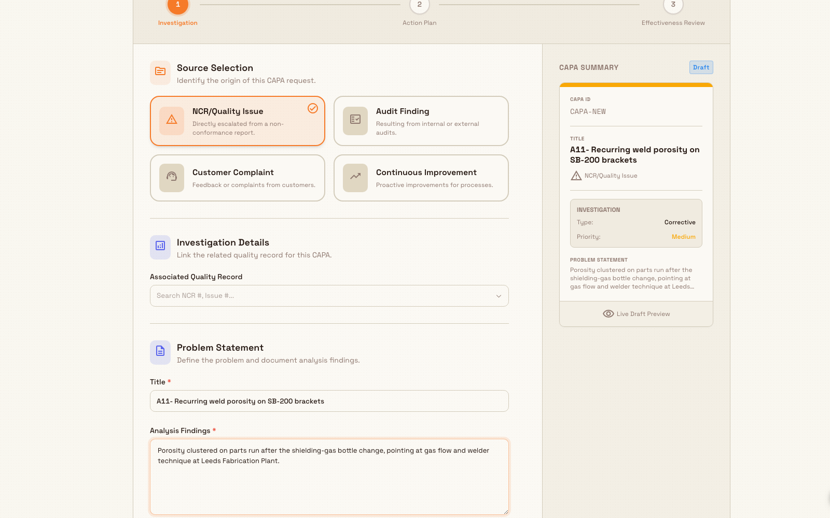
Task: Click into the Title input field
Action: (x=329, y=401)
